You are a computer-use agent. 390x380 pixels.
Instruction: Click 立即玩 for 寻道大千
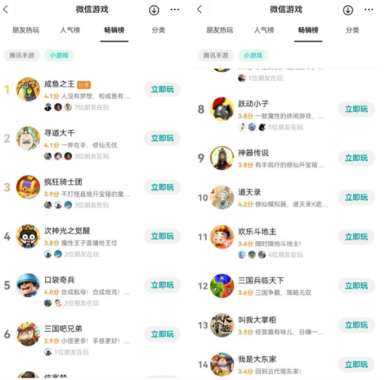coord(163,138)
